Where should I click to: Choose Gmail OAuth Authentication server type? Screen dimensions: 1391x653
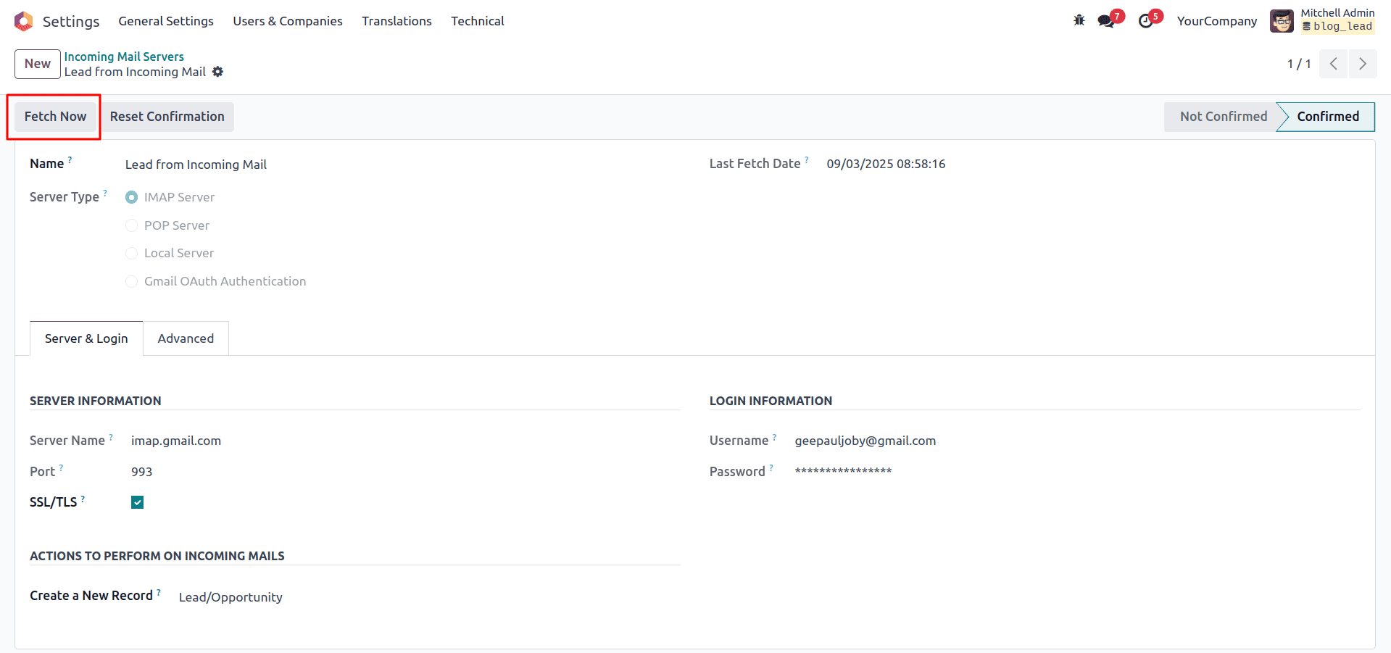[131, 281]
